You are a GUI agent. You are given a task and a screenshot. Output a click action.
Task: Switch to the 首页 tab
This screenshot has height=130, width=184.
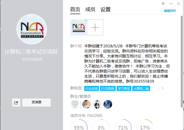point(75,9)
